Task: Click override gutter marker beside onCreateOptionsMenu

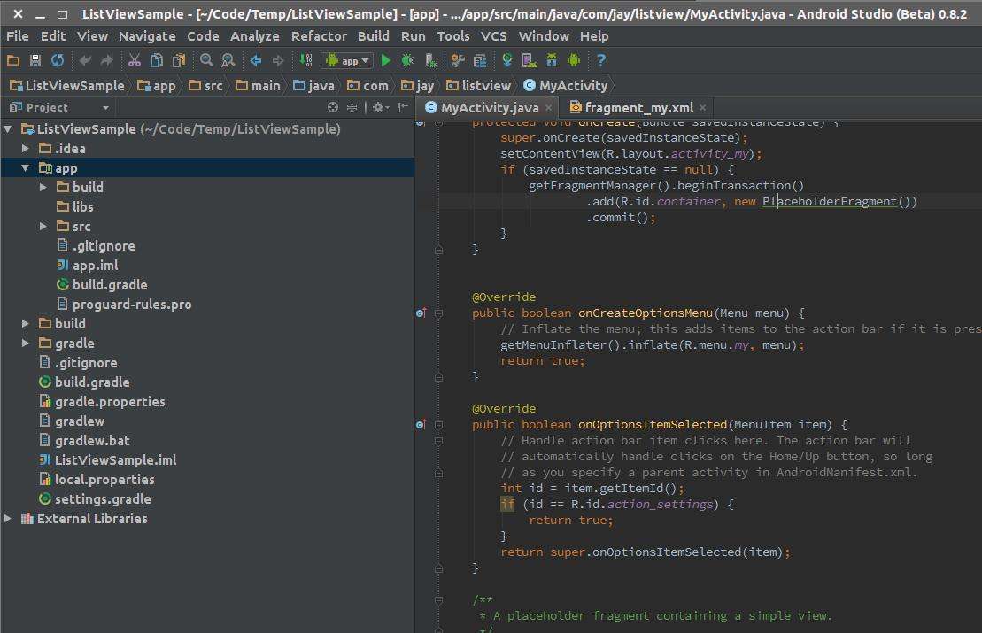Action: (421, 313)
